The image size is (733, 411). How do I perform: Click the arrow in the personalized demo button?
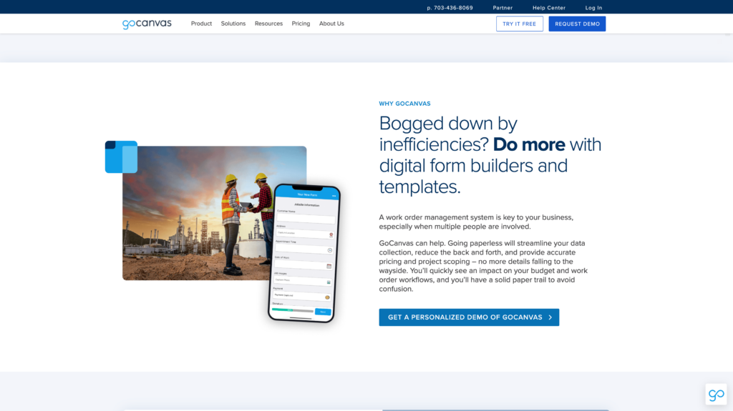550,317
